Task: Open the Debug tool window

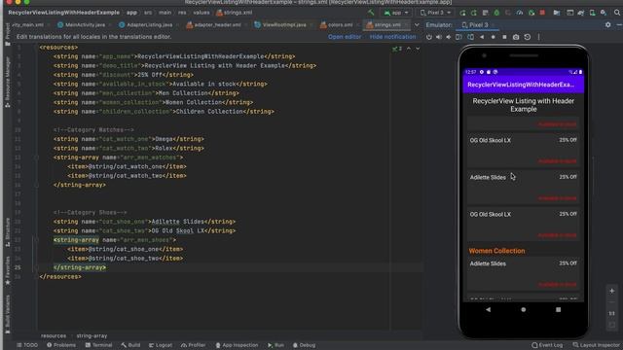Action: tap(304, 345)
